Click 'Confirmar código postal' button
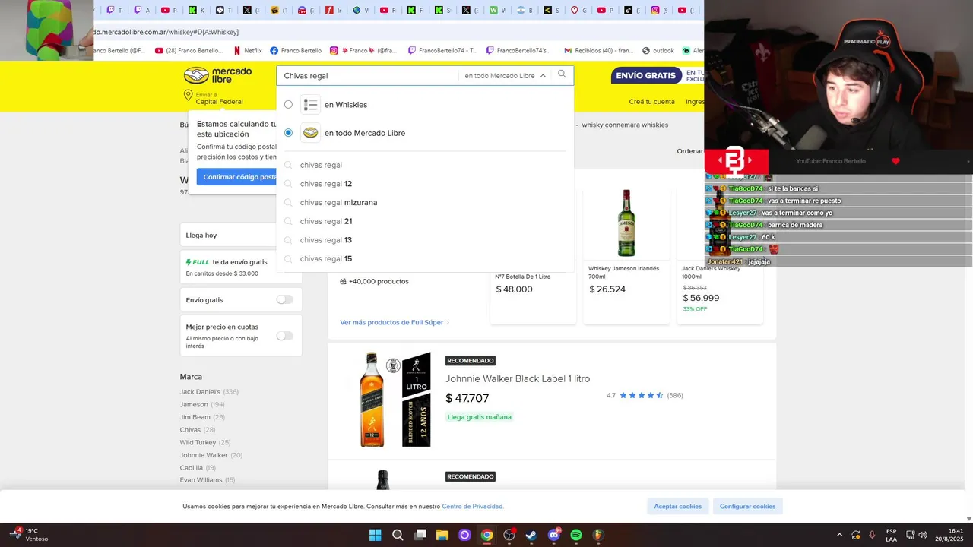 click(236, 177)
